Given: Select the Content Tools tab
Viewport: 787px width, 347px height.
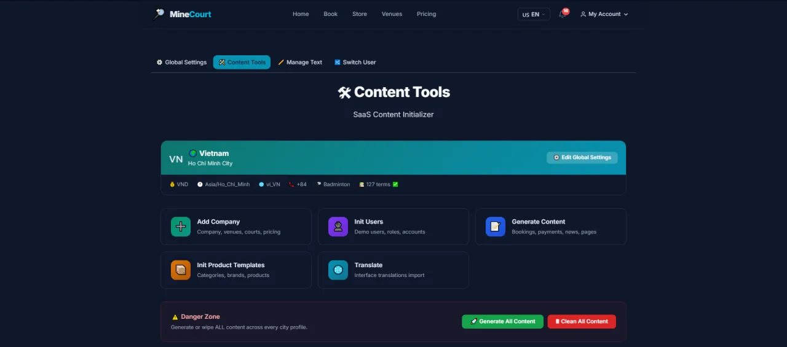Looking at the screenshot, I should pos(242,62).
